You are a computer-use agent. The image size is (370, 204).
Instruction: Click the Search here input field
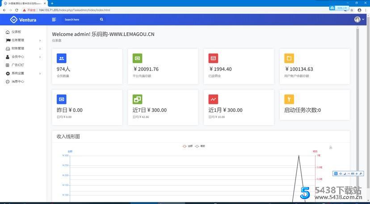click(x=80, y=20)
